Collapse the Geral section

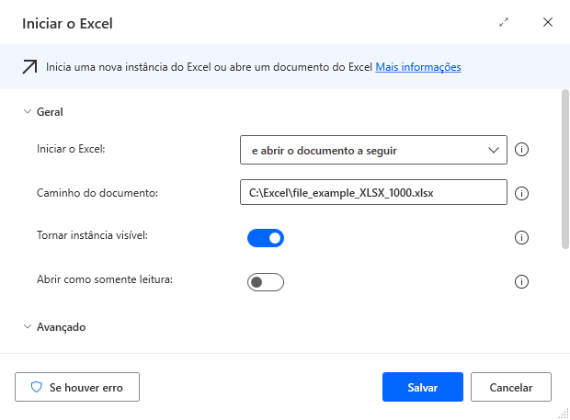tap(28, 111)
